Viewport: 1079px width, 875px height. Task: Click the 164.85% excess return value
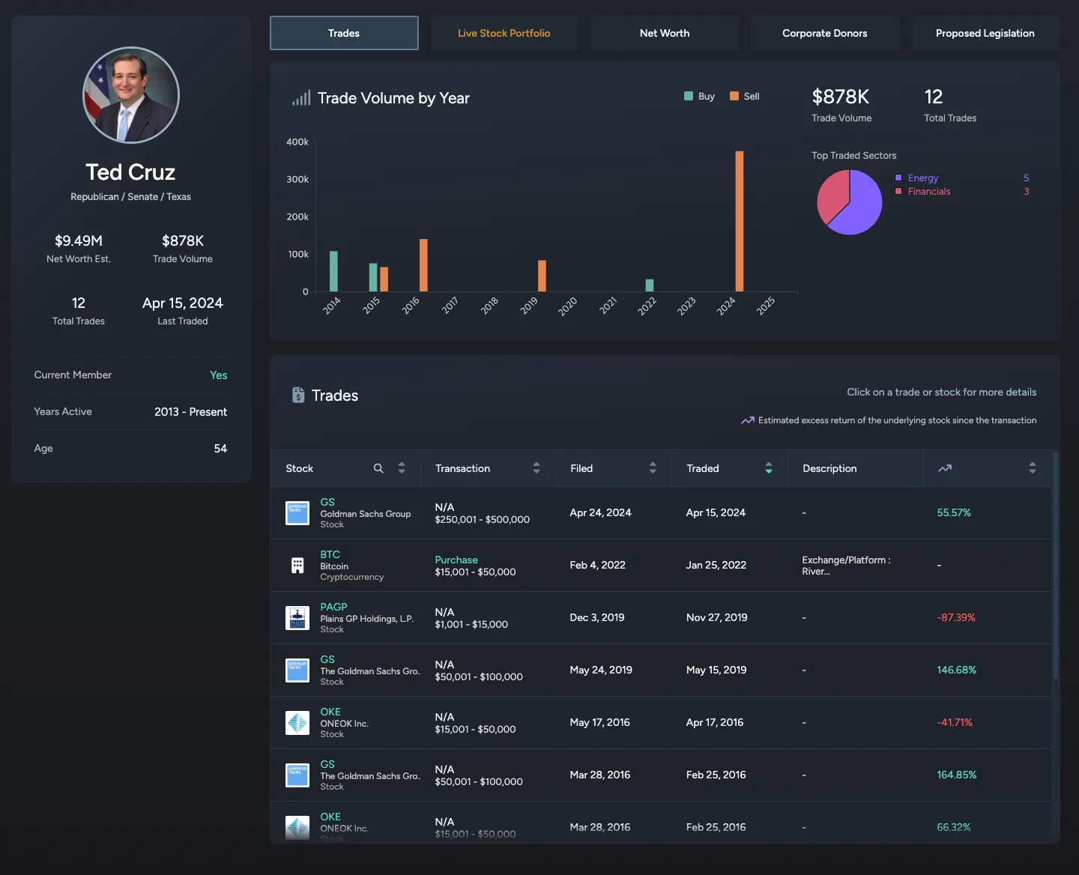coord(957,775)
